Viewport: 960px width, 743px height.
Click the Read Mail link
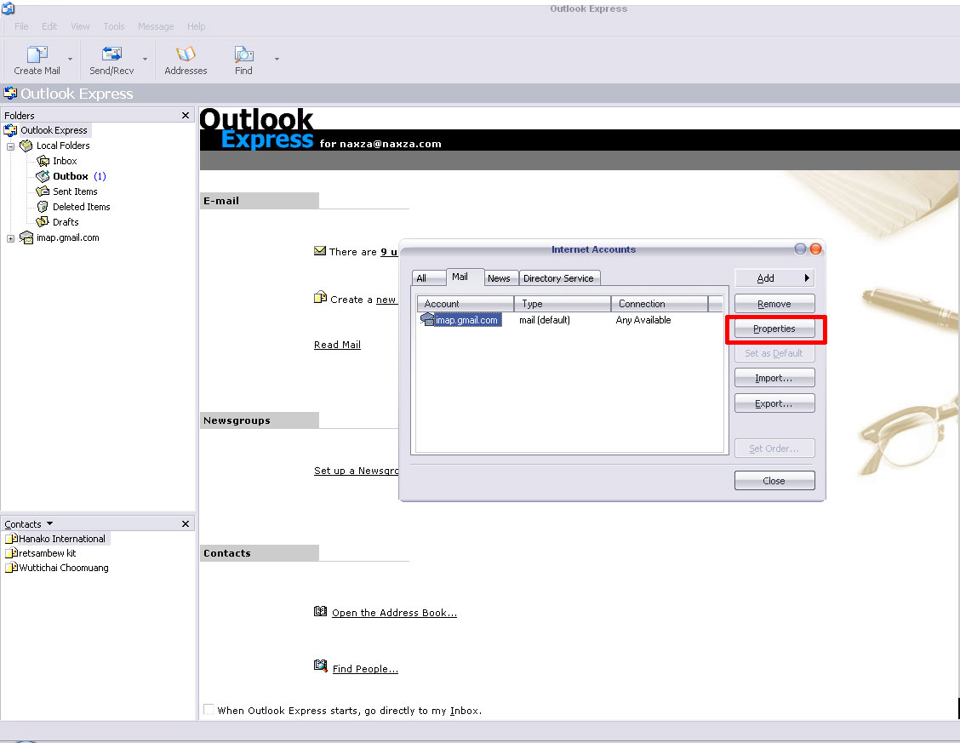coord(337,345)
